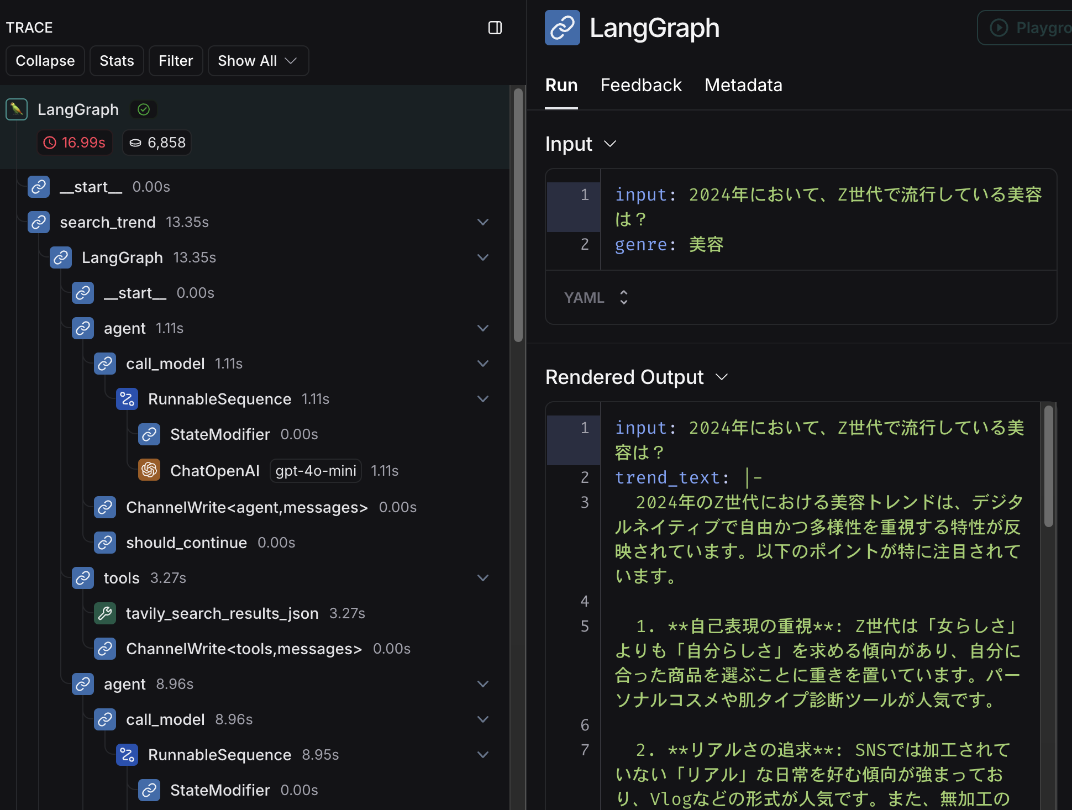The image size is (1072, 810).
Task: Click the search_trend chain icon
Action: [x=39, y=222]
